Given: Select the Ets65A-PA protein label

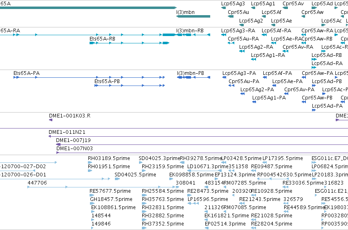Looking at the screenshot, I should pyautogui.click(x=27, y=73).
